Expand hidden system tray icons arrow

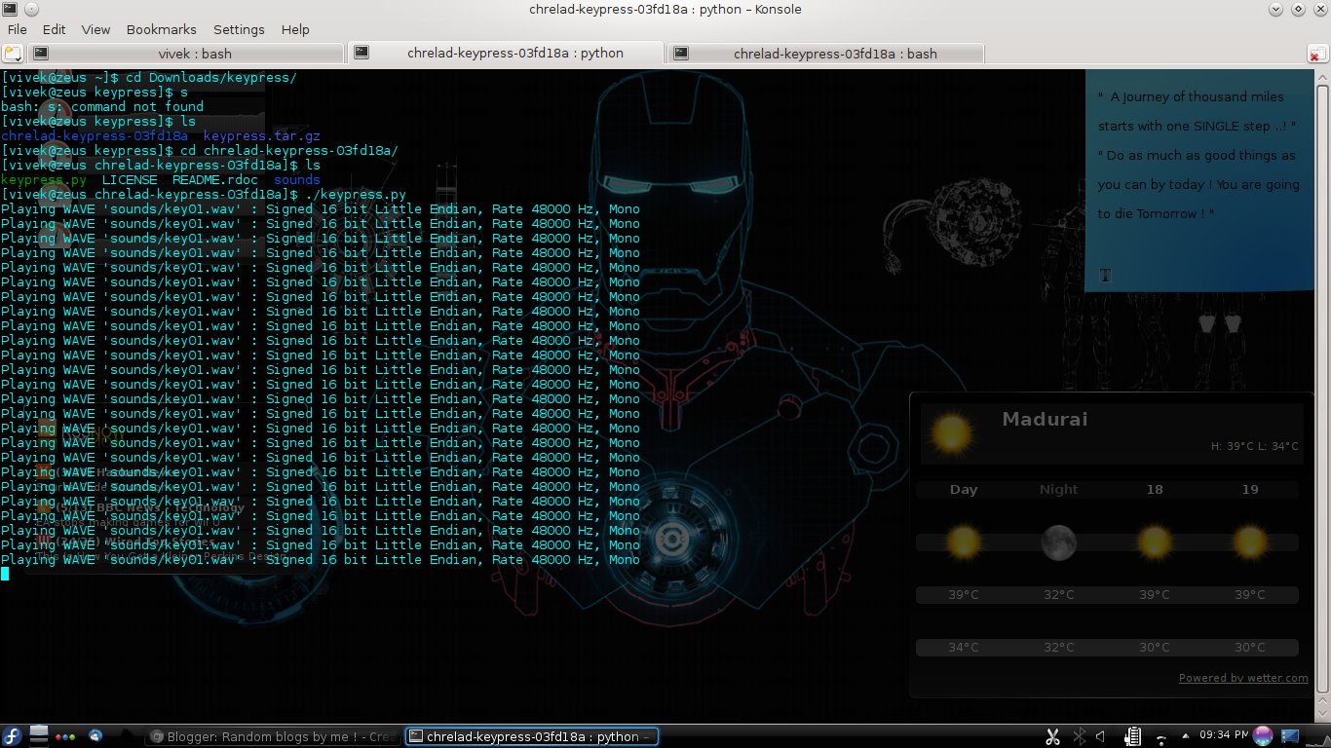1184,736
